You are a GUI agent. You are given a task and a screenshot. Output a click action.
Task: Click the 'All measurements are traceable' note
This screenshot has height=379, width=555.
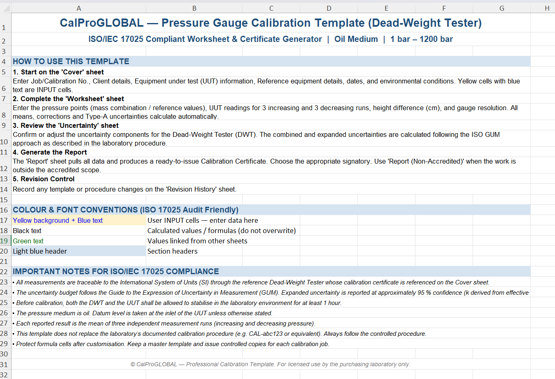(x=271, y=282)
